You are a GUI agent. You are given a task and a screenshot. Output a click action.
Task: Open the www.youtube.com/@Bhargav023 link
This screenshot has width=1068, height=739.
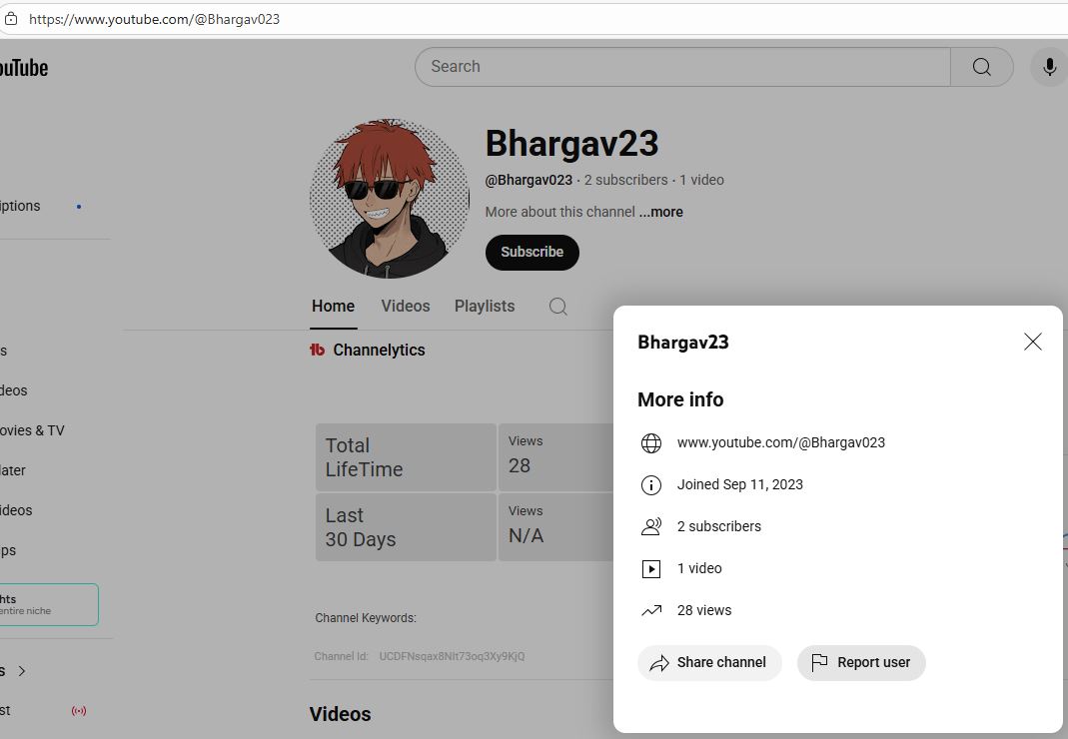pos(780,442)
